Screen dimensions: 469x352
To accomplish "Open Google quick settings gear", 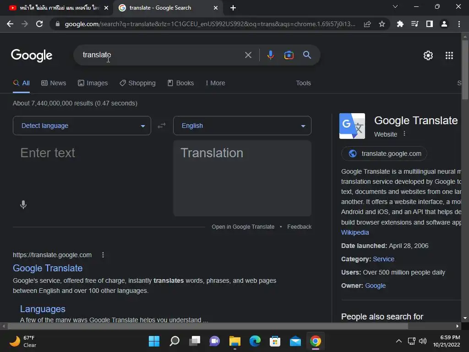I will [x=428, y=55].
